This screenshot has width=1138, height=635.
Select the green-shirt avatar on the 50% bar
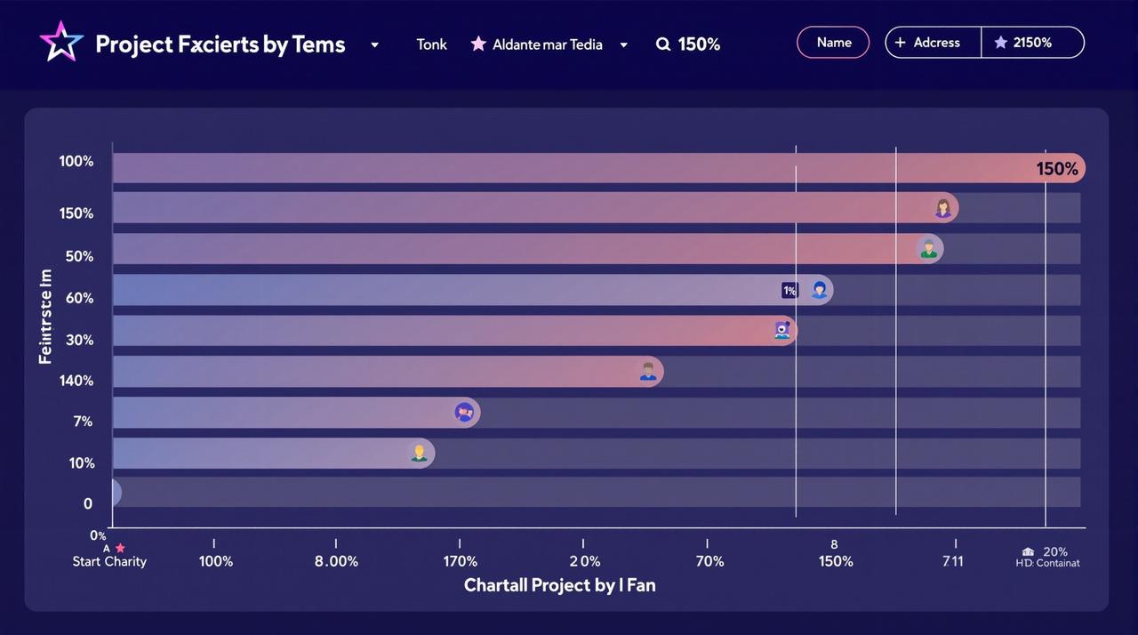pos(929,249)
